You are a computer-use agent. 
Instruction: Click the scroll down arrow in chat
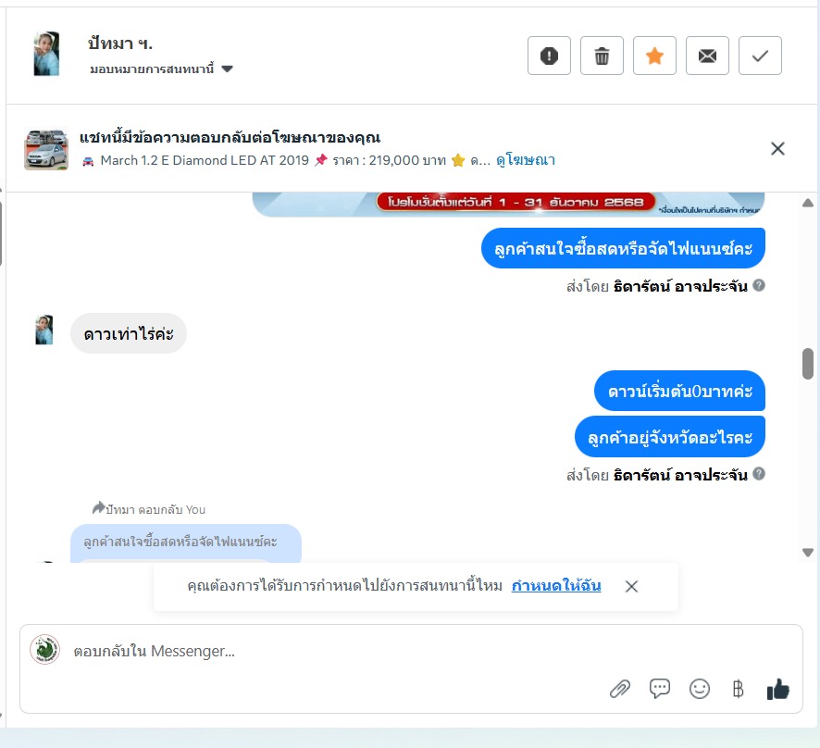(807, 553)
